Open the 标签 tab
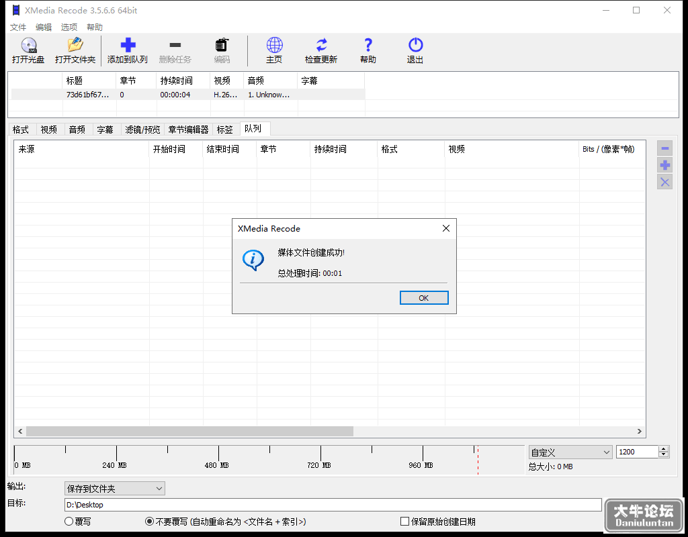This screenshot has height=537, width=688. (225, 130)
